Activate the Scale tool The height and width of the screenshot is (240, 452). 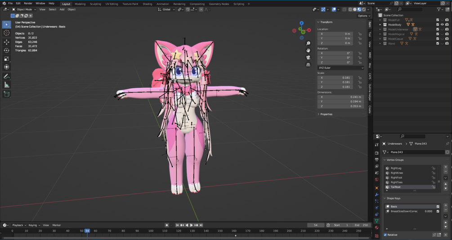pyautogui.click(x=6, y=59)
